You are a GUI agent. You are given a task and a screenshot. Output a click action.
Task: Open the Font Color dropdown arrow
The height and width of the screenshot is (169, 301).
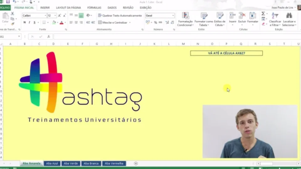[65, 23]
